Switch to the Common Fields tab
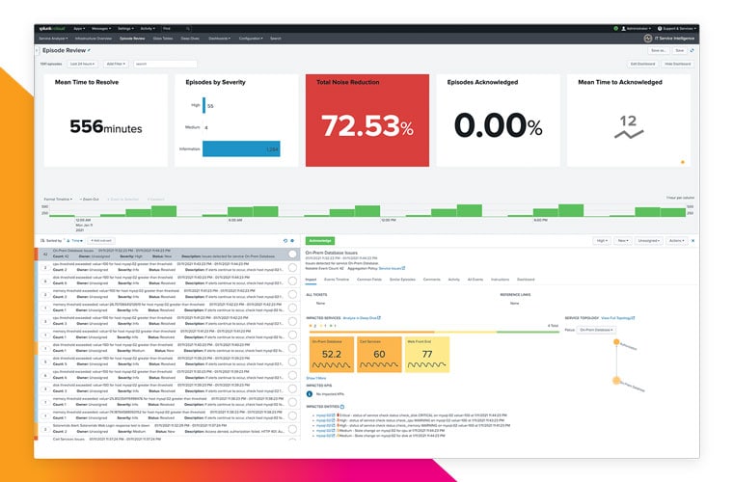This screenshot has height=482, width=733. (369, 280)
